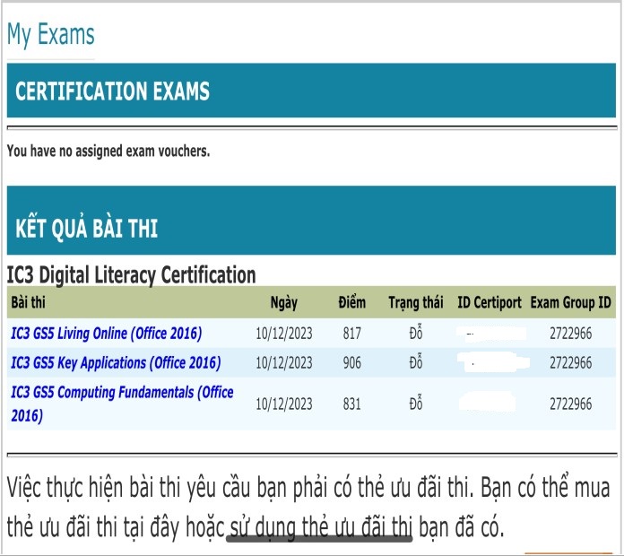The image size is (624, 556).
Task: Click the score 817
Action: pyautogui.click(x=352, y=334)
